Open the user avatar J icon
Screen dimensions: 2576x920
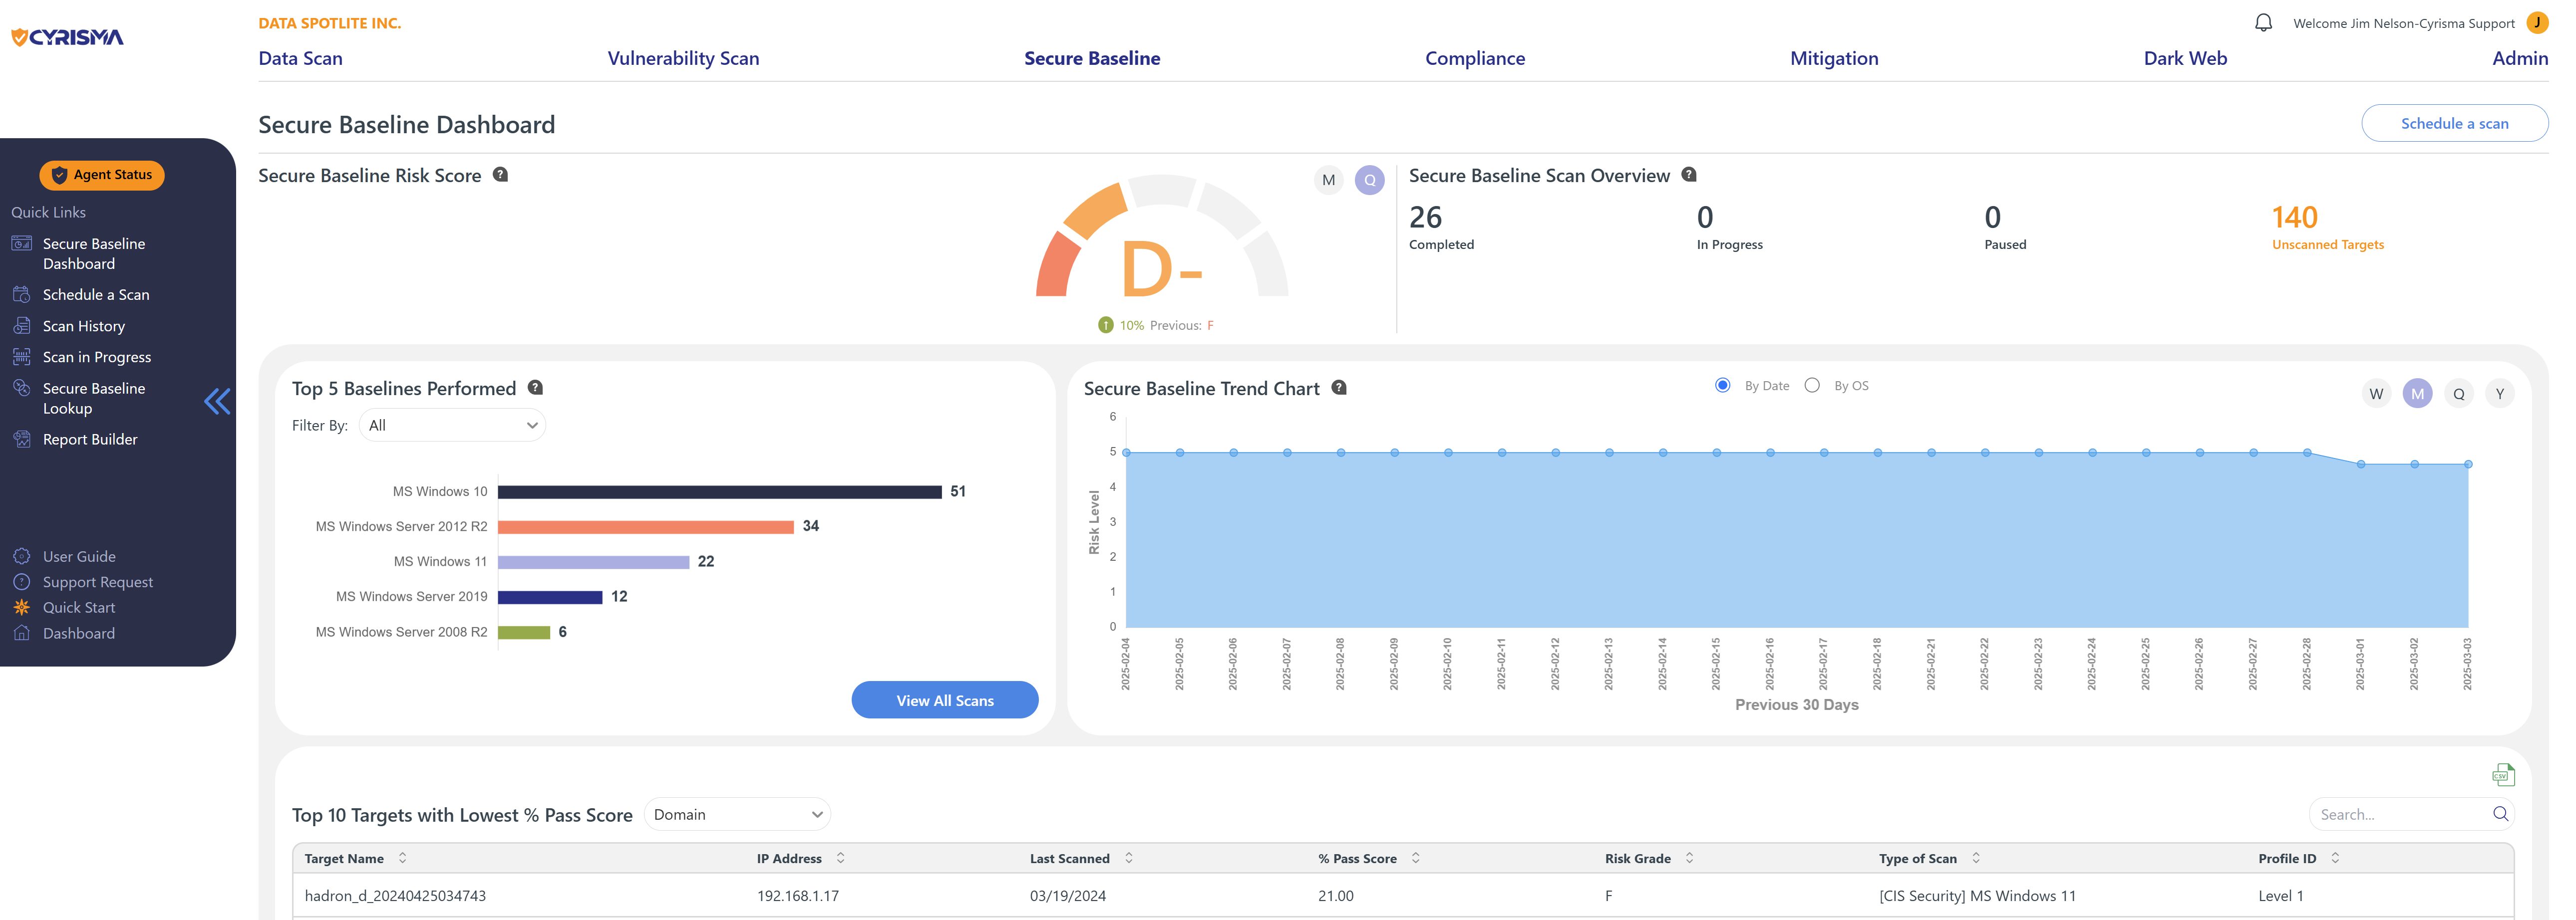[2537, 22]
